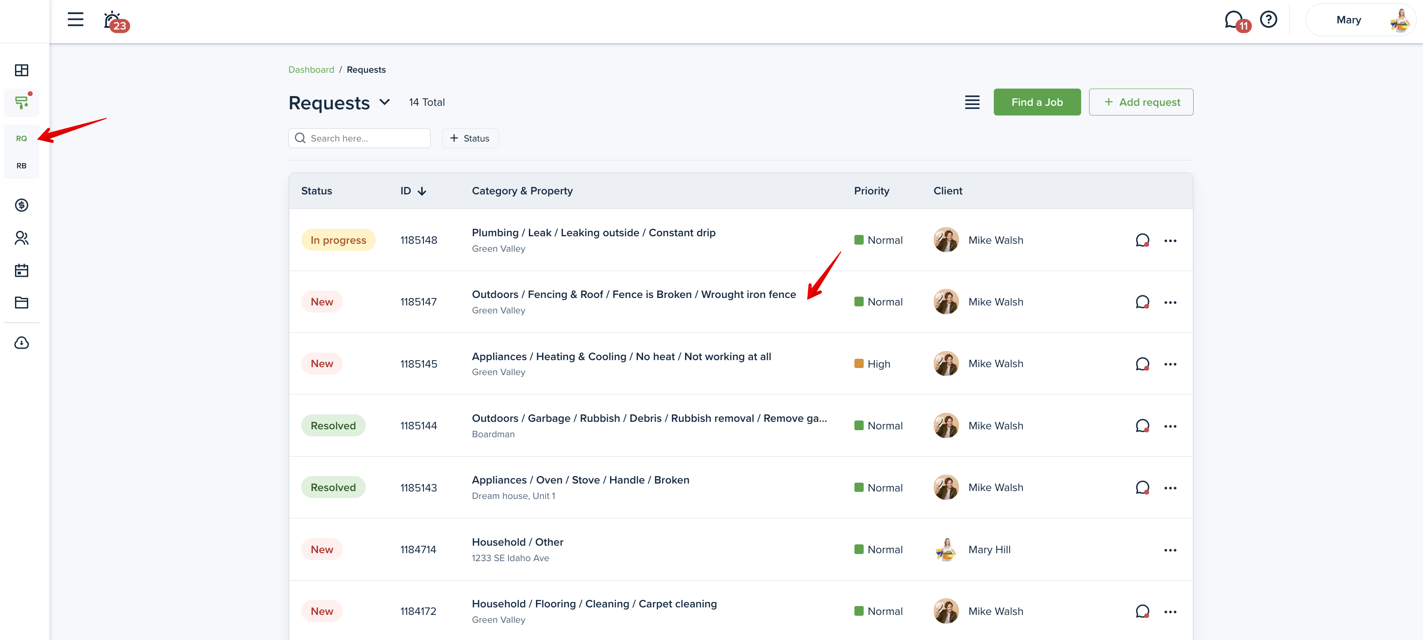This screenshot has width=1423, height=640.
Task: Click the help question mark icon
Action: (x=1268, y=20)
